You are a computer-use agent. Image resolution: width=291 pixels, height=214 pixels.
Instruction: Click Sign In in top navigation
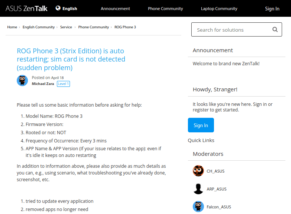coord(272,9)
